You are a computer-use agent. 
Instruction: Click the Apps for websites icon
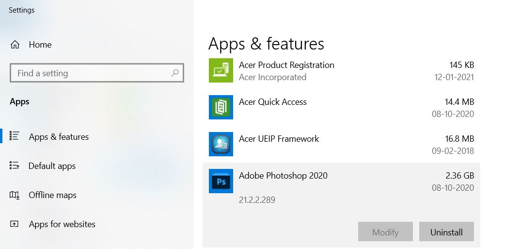click(15, 224)
